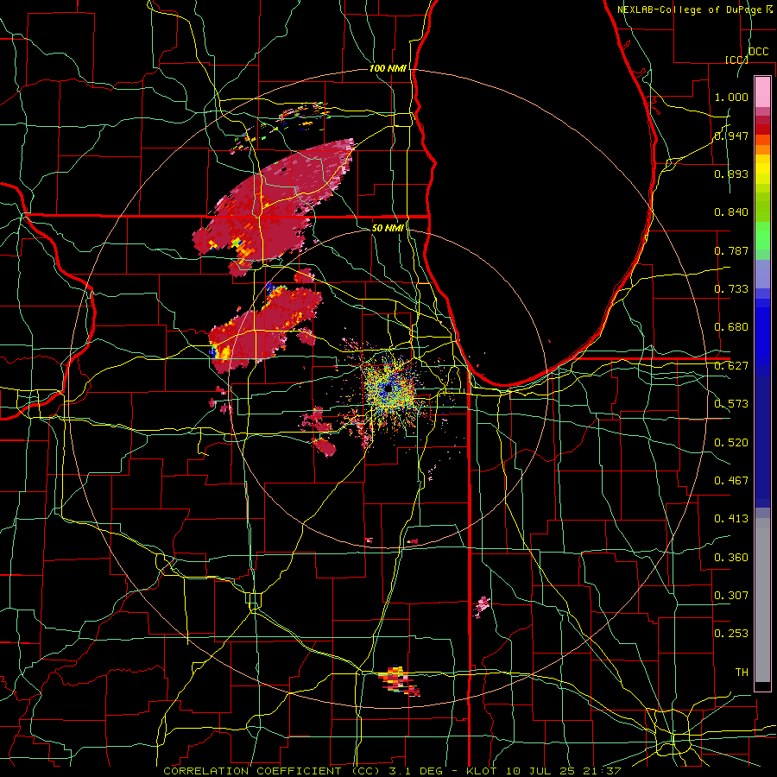Click the 0.520 scale value
The width and height of the screenshot is (777, 777).
pyautogui.click(x=731, y=443)
